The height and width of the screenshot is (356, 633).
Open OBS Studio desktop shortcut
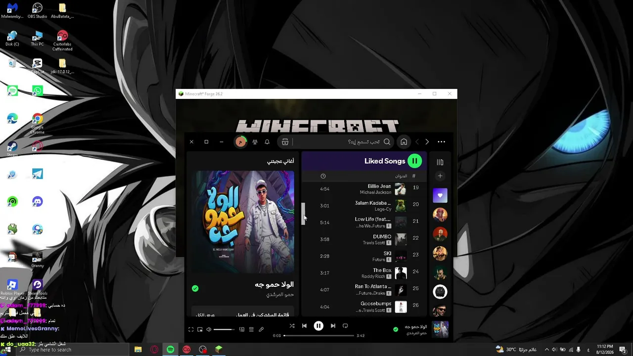click(x=37, y=11)
